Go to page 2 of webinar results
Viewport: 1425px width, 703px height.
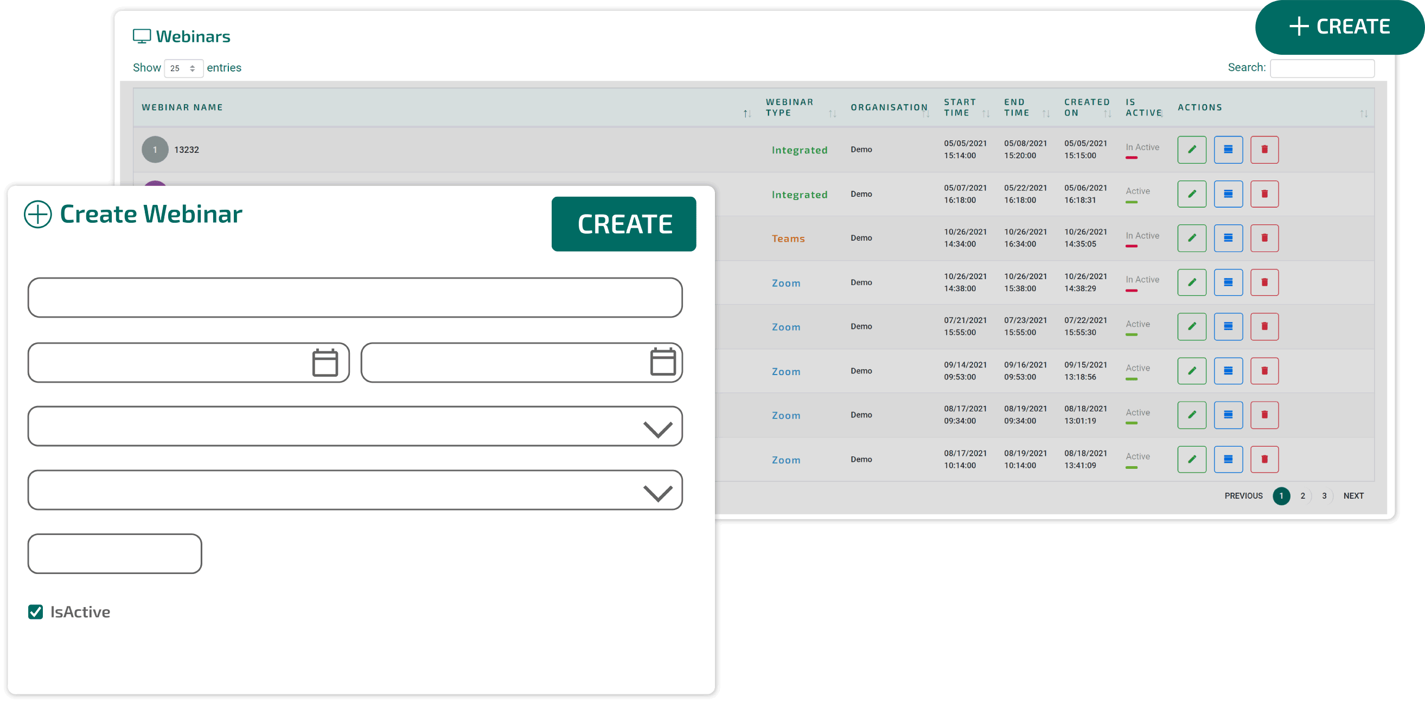tap(1303, 496)
